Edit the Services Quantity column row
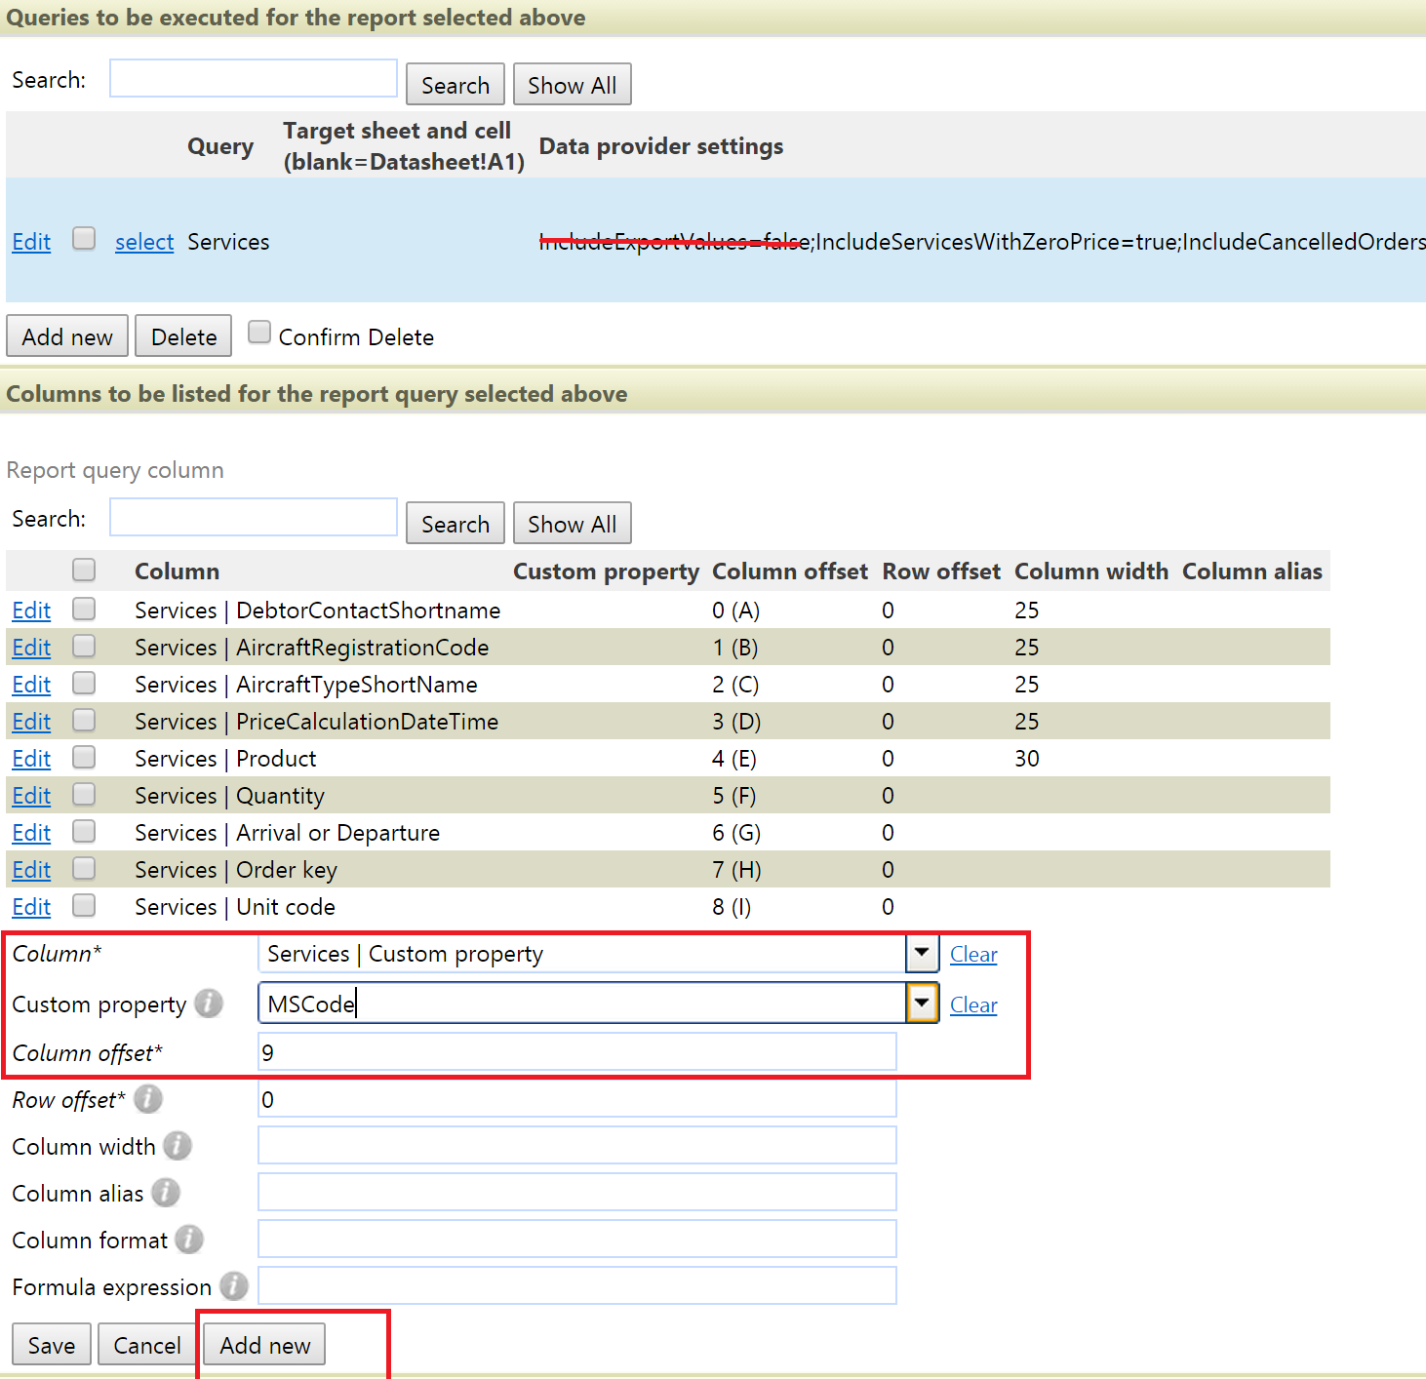Image resolution: width=1426 pixels, height=1379 pixels. pyautogui.click(x=30, y=795)
